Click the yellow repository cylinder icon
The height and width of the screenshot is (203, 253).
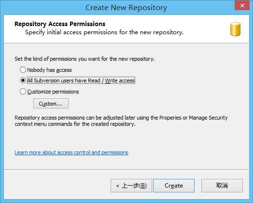pos(235,29)
